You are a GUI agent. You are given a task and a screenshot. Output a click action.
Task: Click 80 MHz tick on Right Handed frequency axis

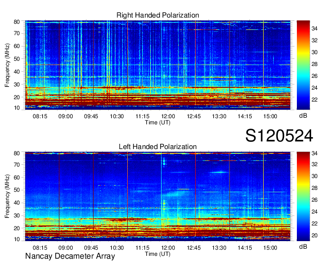[17, 22]
